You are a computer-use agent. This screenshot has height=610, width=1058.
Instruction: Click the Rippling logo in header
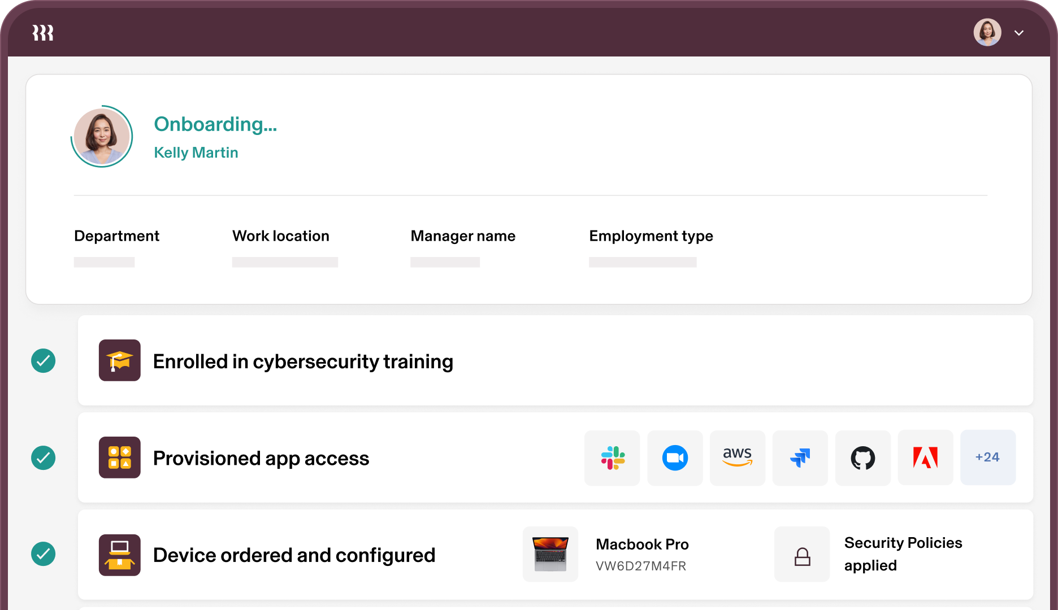click(43, 33)
